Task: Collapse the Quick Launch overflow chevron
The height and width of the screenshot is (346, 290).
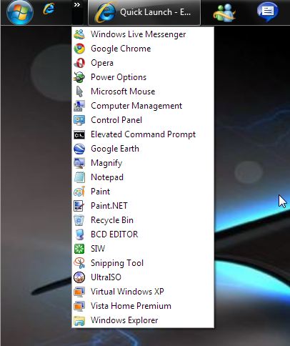Action: coord(77,5)
